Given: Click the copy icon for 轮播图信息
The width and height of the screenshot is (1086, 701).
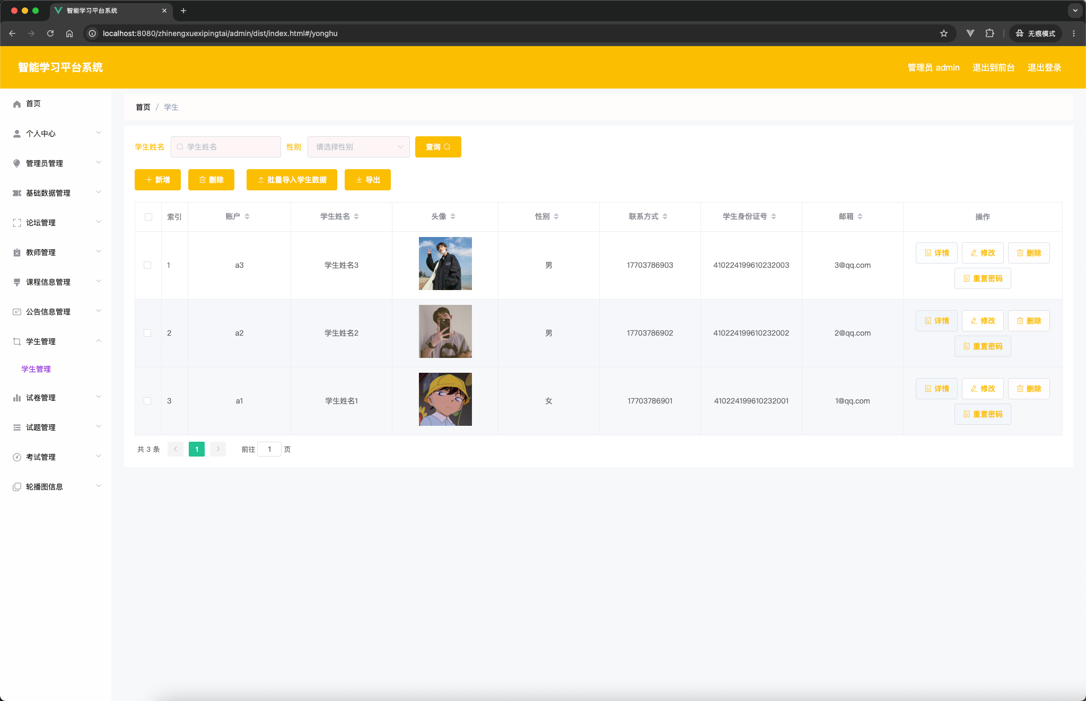Looking at the screenshot, I should [x=17, y=487].
